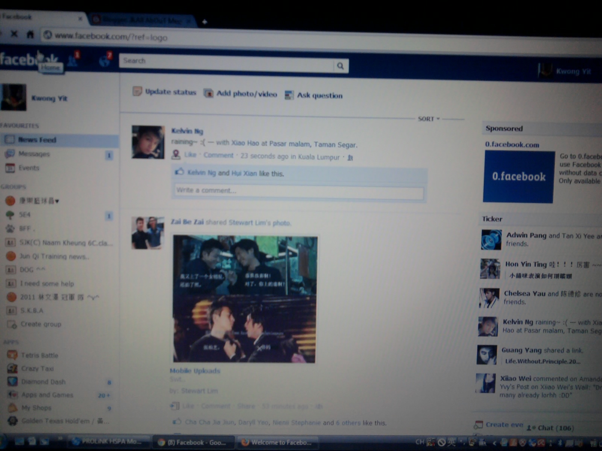Open the 0.facebook.com sponsored link
Screen dimensions: 602x451
pos(512,144)
